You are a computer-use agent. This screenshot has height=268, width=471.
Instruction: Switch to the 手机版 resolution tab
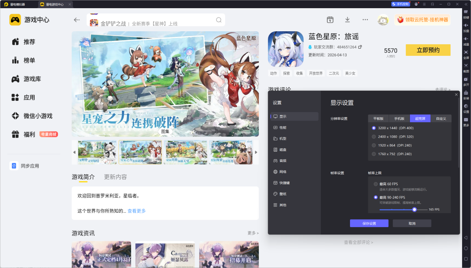click(x=399, y=118)
